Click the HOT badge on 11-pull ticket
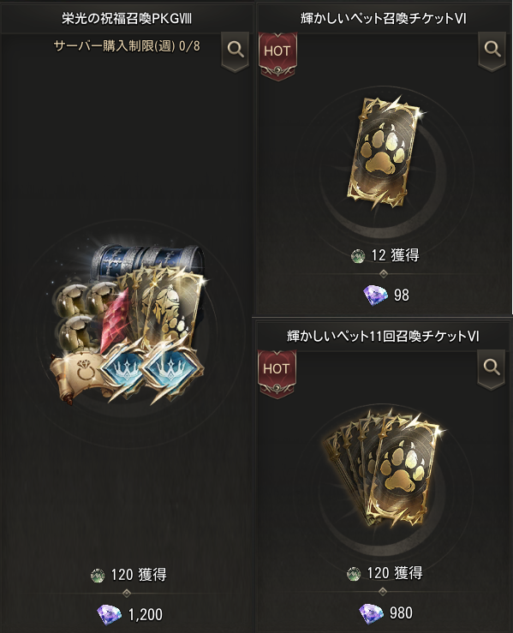 (x=277, y=373)
